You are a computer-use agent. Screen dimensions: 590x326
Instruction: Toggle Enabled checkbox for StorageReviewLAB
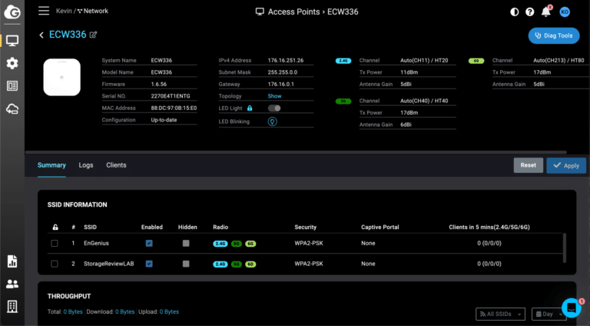pyautogui.click(x=149, y=264)
